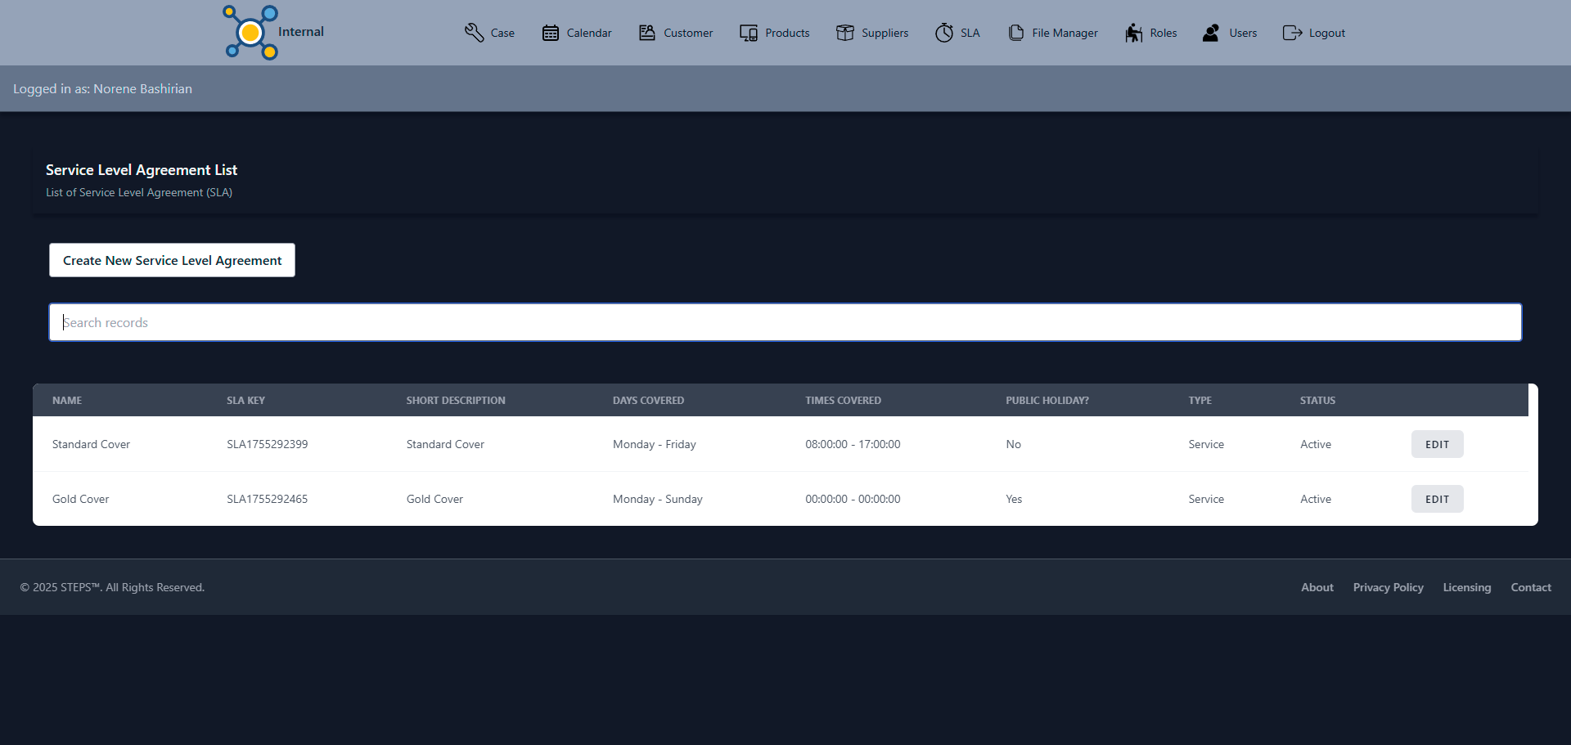Click the Days Covered column header
This screenshot has width=1571, height=745.
(648, 401)
